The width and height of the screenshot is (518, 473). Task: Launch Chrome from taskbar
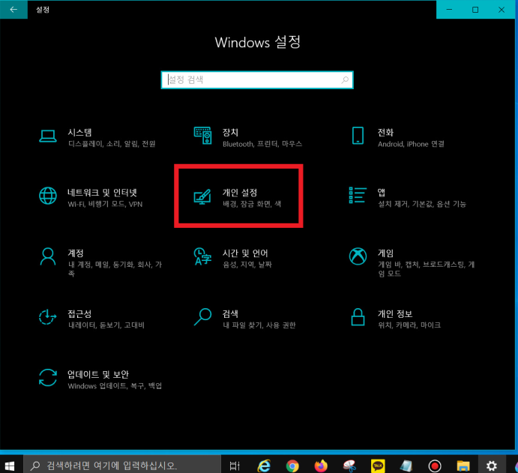coord(292,466)
